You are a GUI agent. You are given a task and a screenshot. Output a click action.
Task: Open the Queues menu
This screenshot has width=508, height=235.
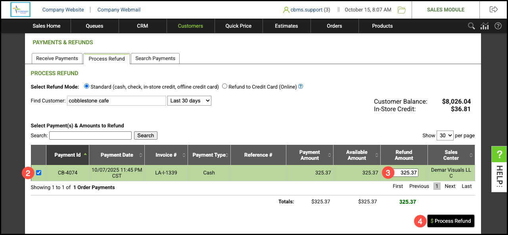(94, 26)
